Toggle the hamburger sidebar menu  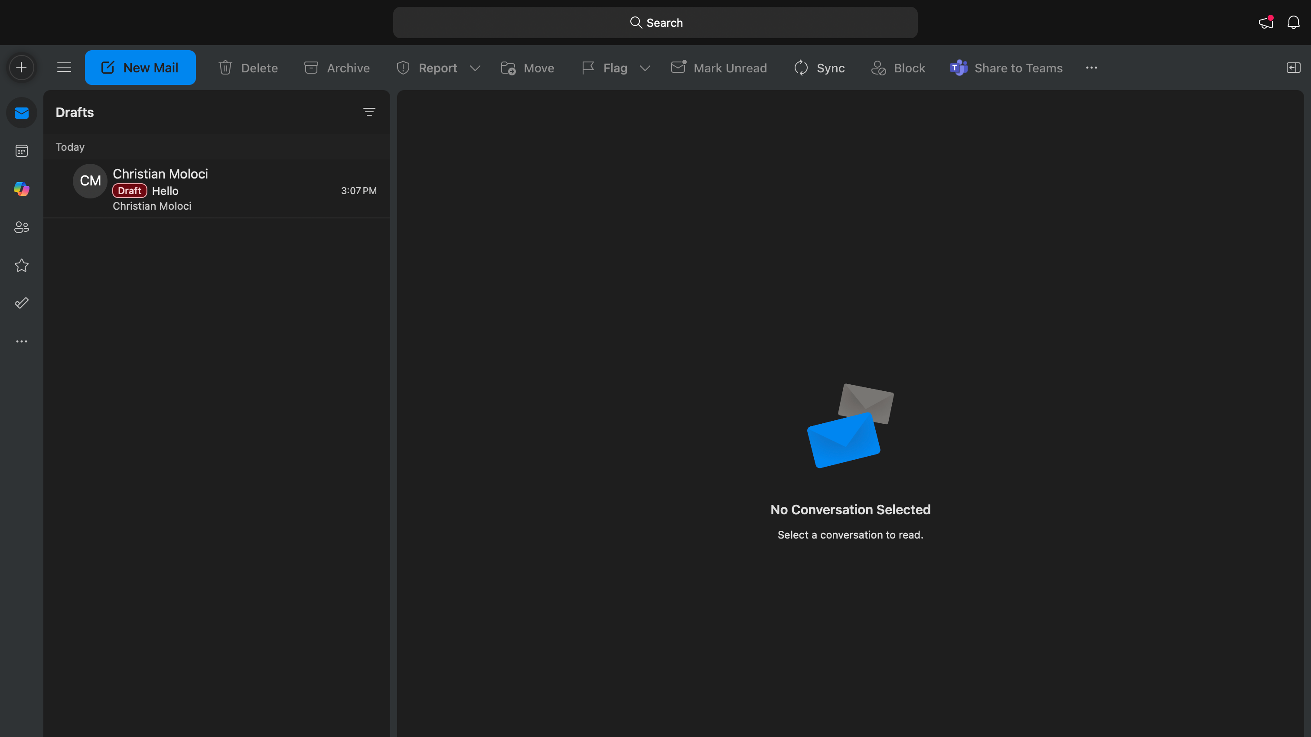pyautogui.click(x=64, y=67)
